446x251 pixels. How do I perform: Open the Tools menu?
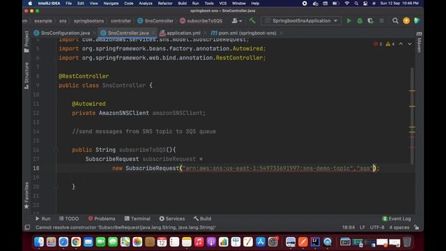[209, 3]
